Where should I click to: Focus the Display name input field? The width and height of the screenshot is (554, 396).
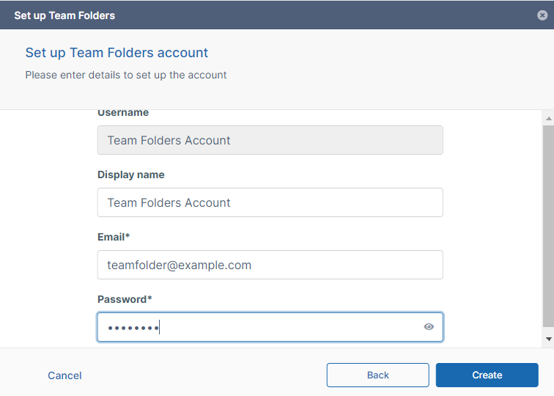(270, 202)
